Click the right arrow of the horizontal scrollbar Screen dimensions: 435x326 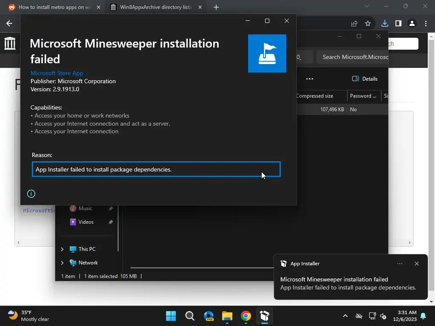coord(410,242)
